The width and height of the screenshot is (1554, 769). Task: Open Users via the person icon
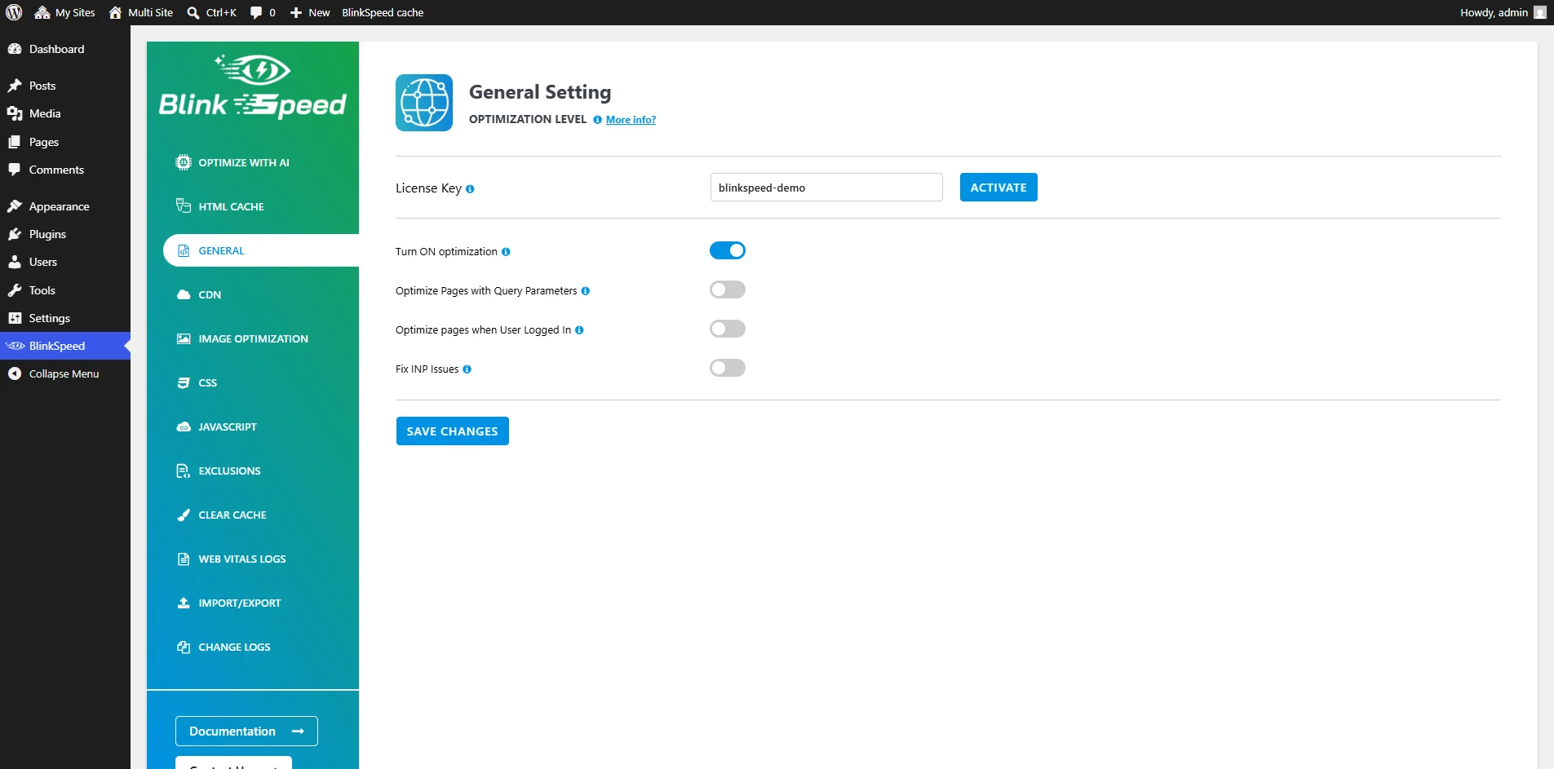(15, 262)
